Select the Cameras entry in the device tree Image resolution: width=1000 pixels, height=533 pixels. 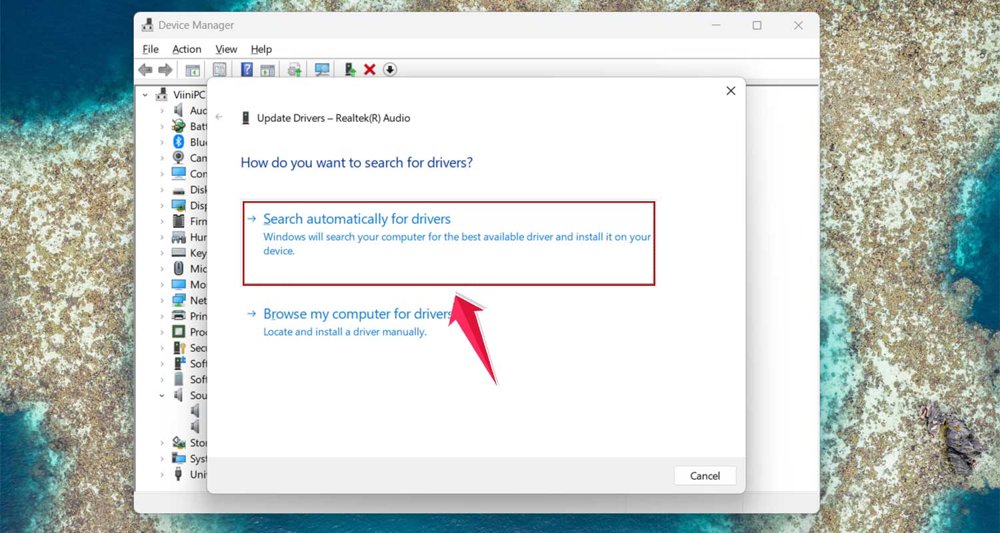(x=195, y=158)
